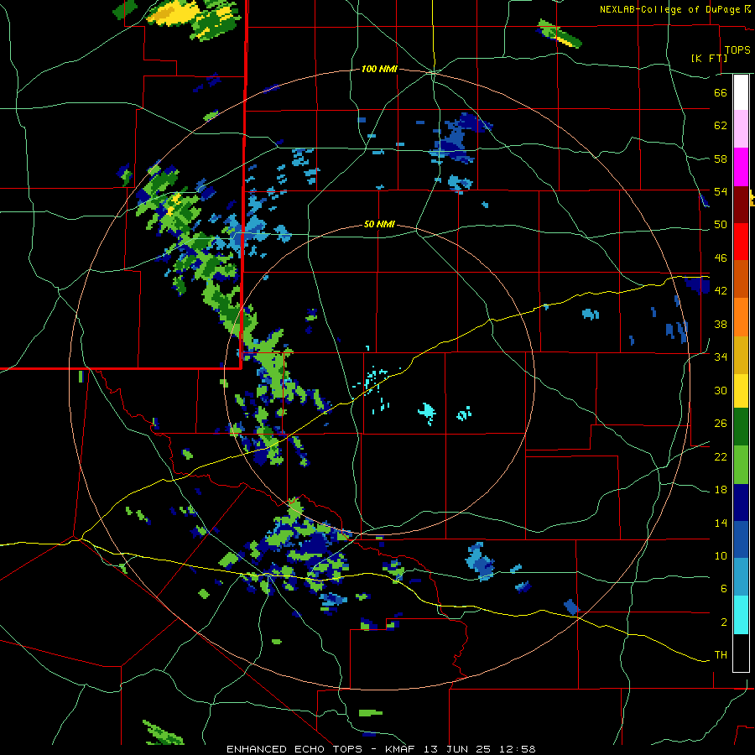Screen dimensions: 755x755
Task: Click the "18" scale label
Action: click(721, 490)
